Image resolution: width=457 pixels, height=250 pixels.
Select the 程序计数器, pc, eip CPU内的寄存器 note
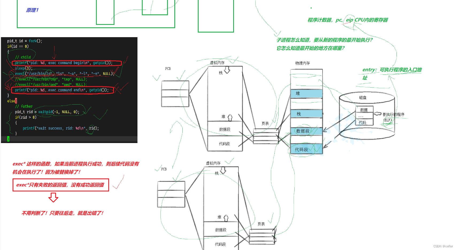coord(347,20)
